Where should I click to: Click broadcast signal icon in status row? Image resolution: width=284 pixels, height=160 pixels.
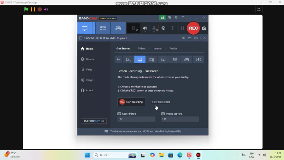point(196,38)
